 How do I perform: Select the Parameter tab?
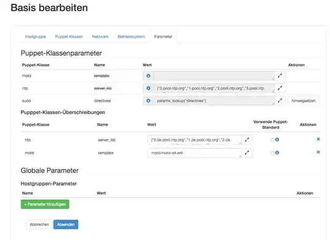point(163,37)
